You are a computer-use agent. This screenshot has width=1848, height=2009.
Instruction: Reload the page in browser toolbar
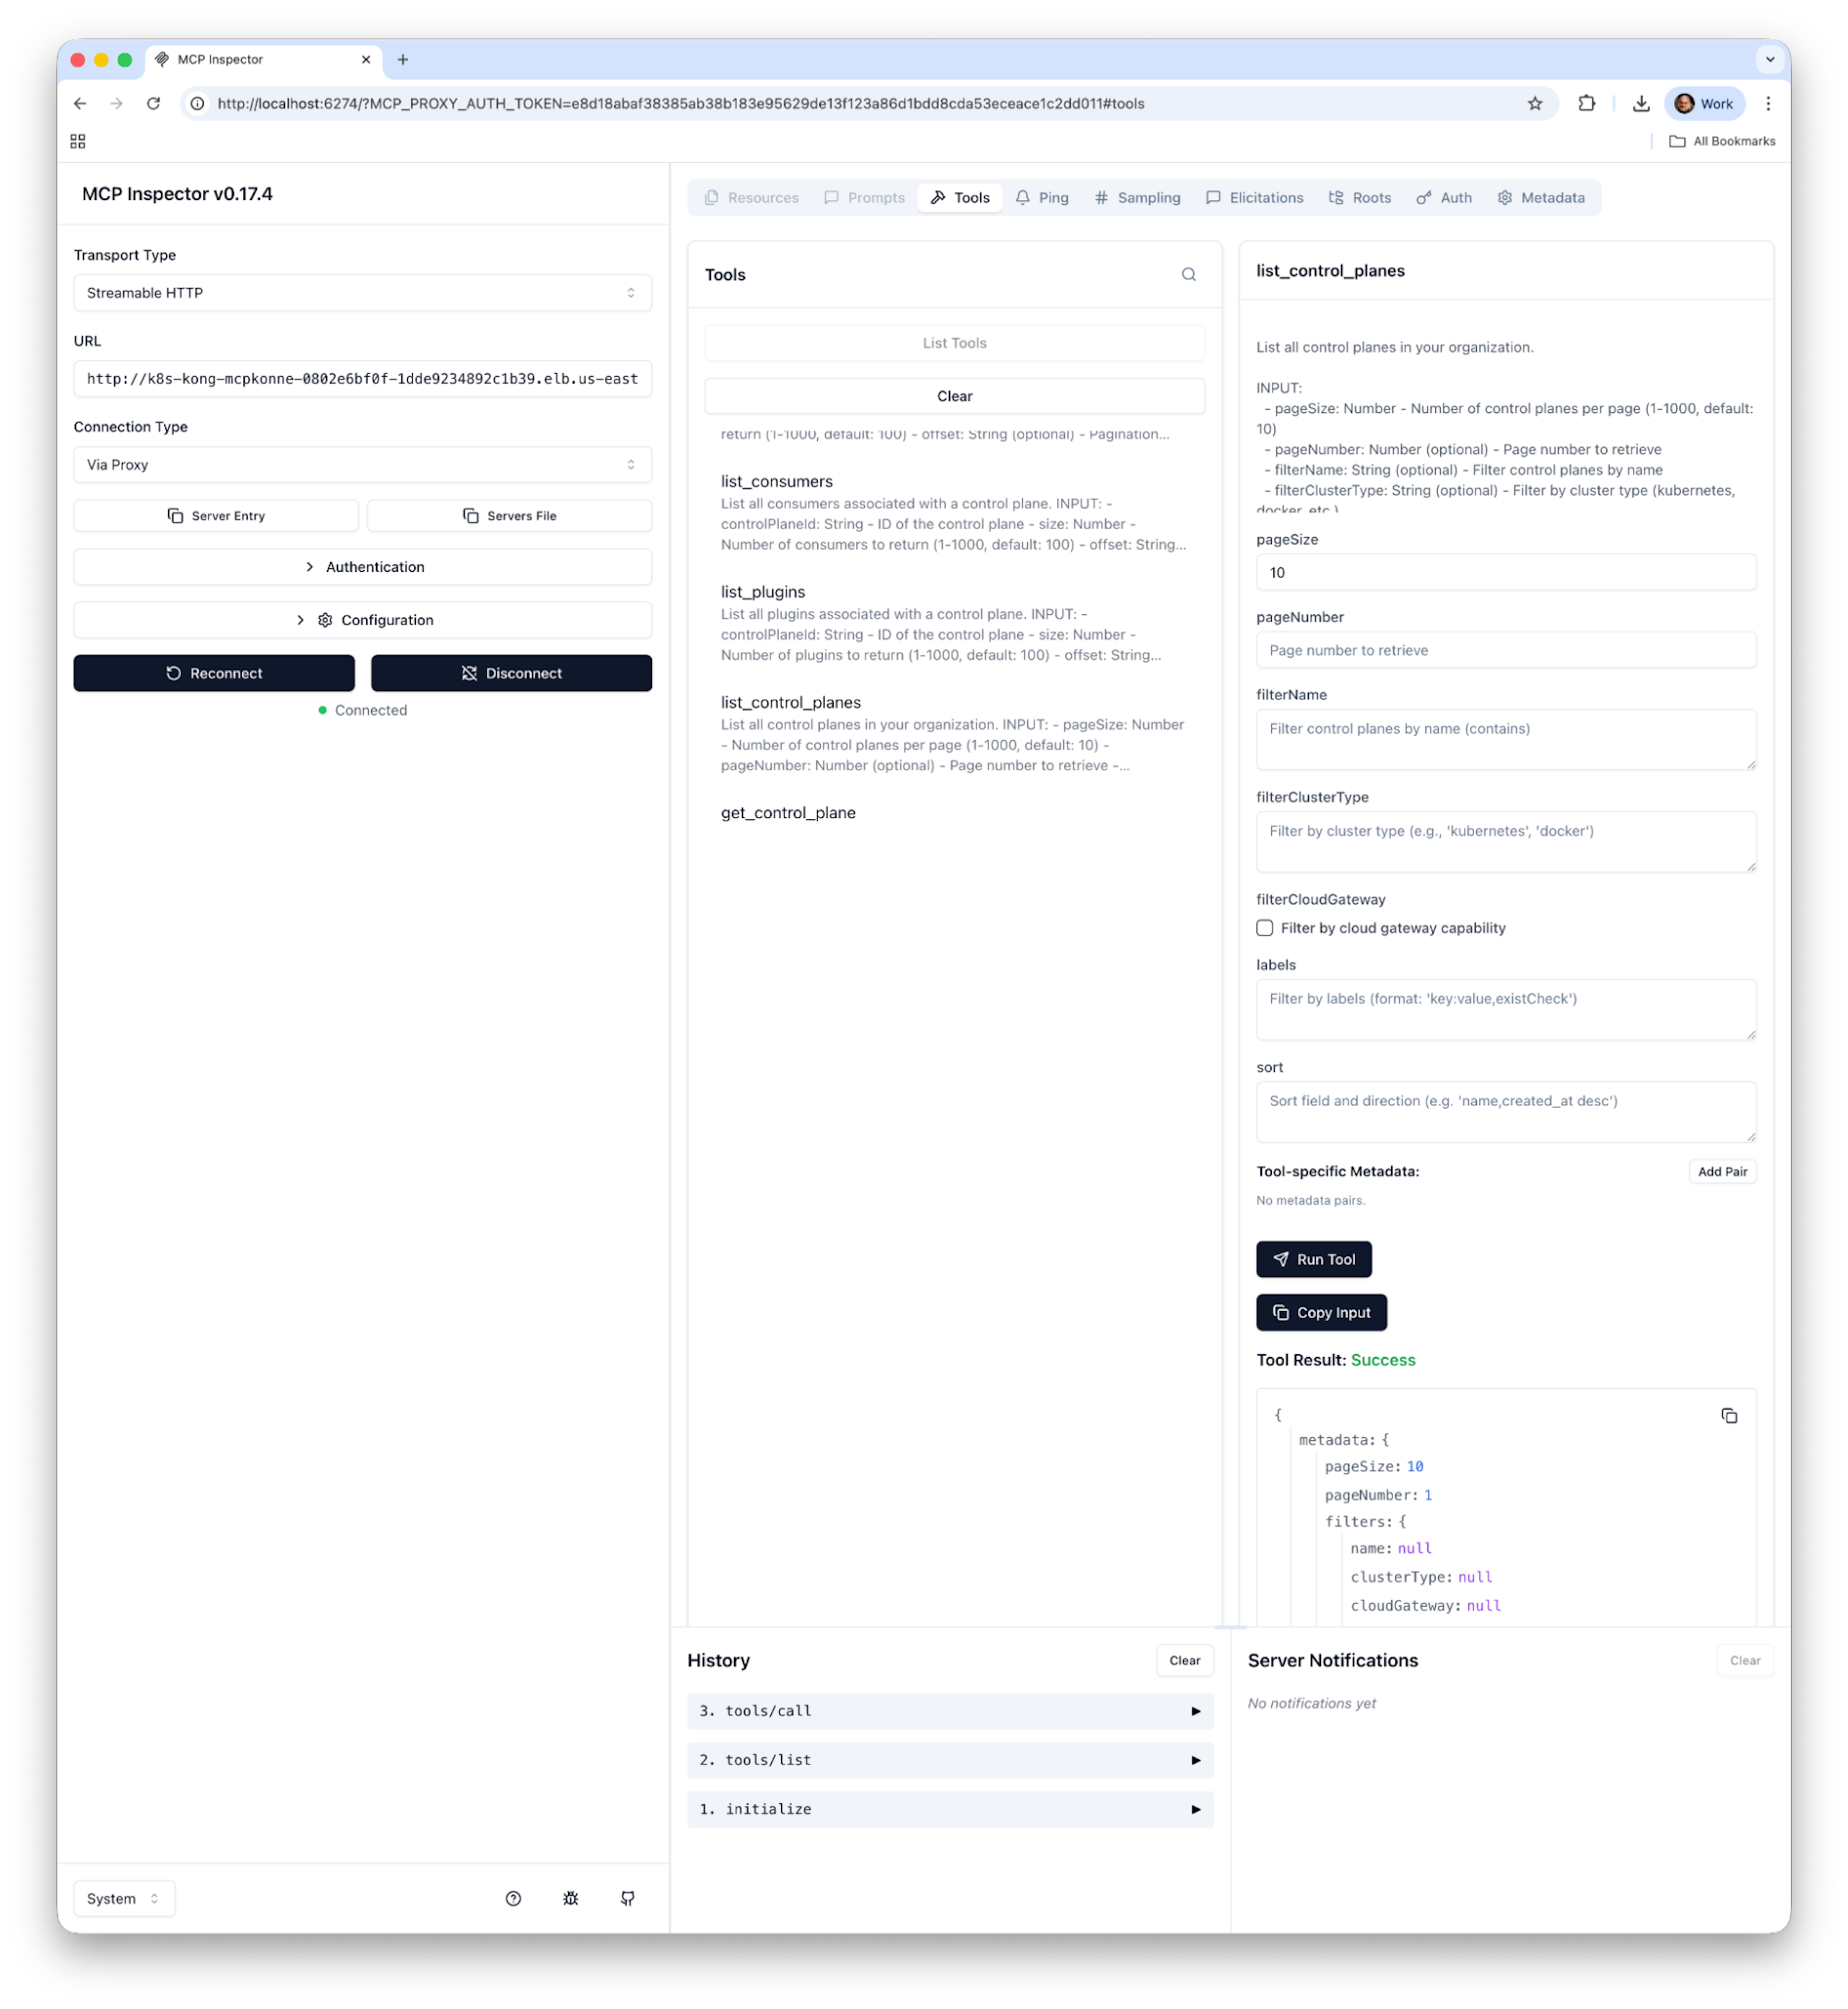(153, 104)
